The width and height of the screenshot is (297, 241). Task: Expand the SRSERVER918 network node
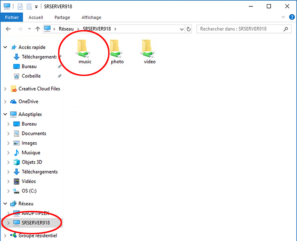8,223
